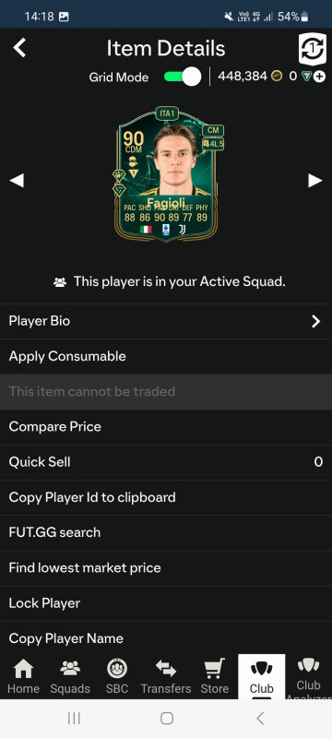Select Compare Price option

point(166,427)
